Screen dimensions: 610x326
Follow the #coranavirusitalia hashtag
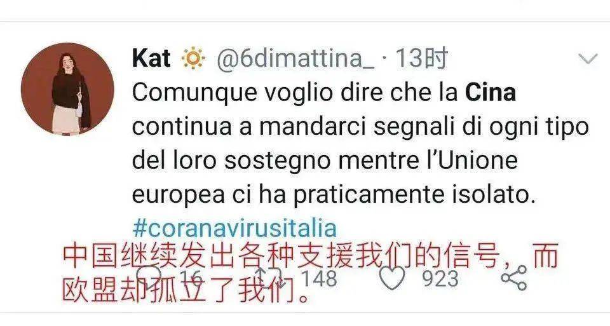(x=234, y=228)
